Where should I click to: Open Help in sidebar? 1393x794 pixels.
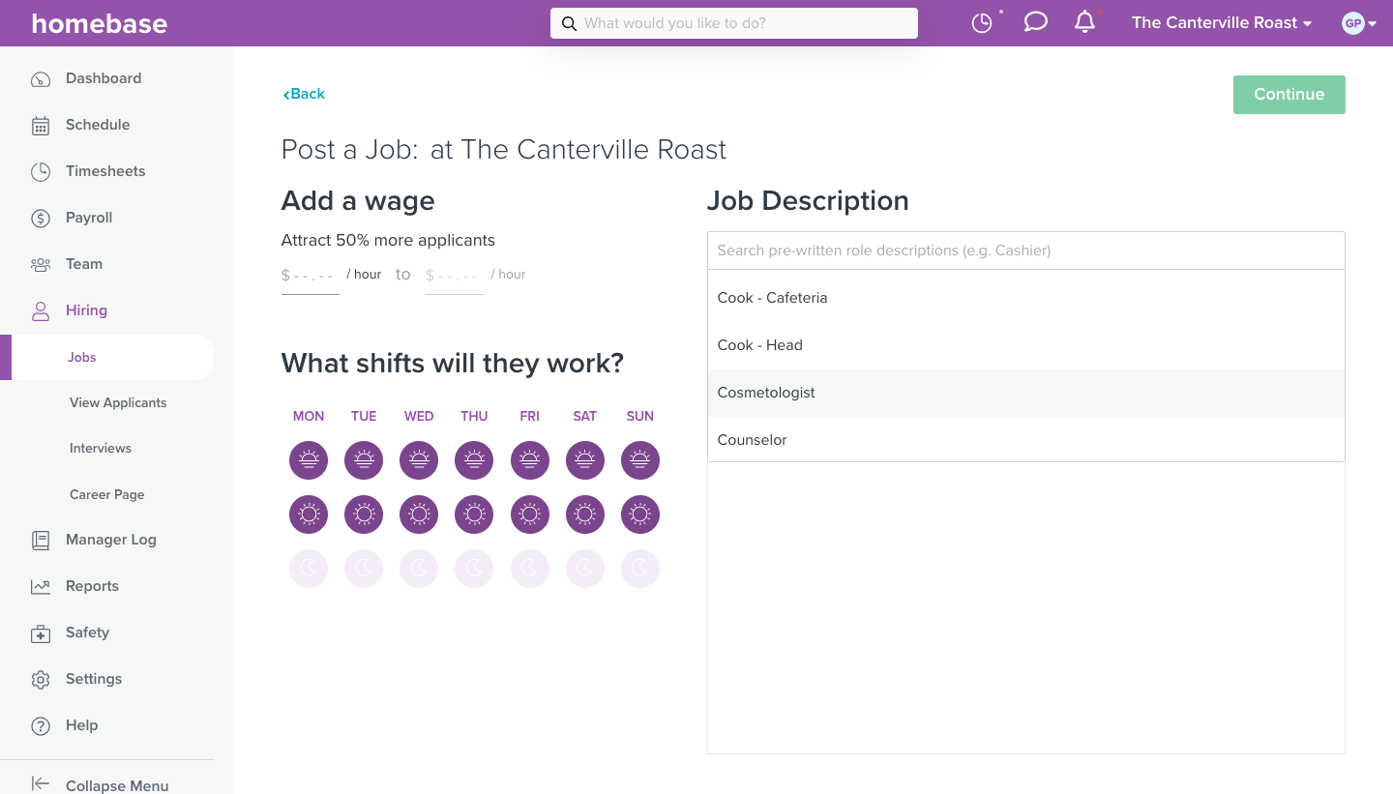[82, 725]
